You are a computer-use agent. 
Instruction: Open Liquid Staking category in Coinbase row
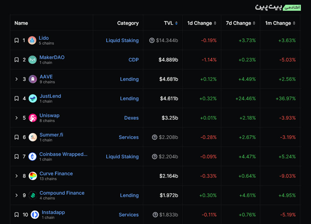[122, 157]
